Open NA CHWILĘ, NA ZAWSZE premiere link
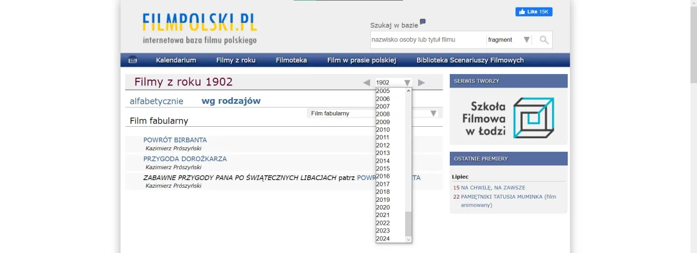This screenshot has width=697, height=253. click(493, 188)
